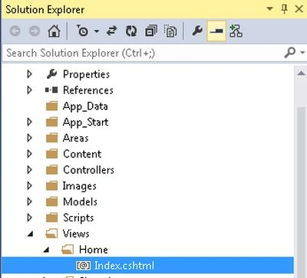Expand the Images folder

(x=30, y=185)
